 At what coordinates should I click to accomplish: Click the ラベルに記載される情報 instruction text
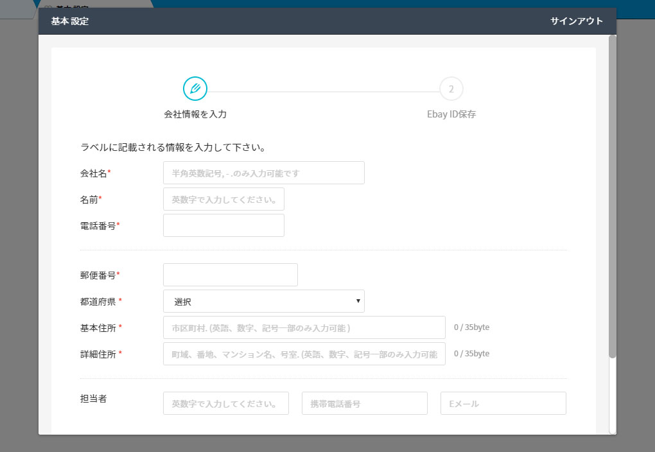click(173, 147)
